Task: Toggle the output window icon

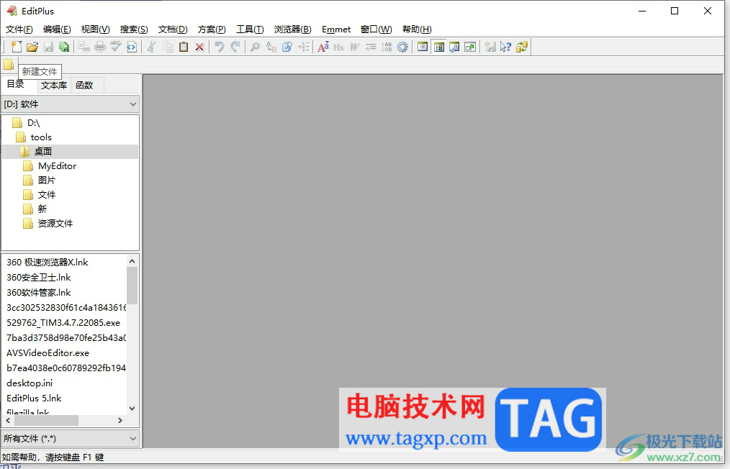Action: click(x=454, y=47)
